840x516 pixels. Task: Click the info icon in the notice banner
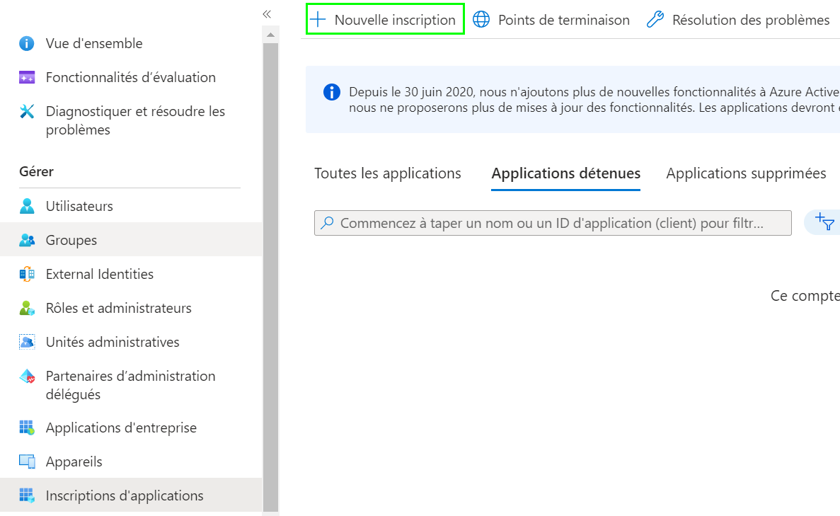click(331, 92)
